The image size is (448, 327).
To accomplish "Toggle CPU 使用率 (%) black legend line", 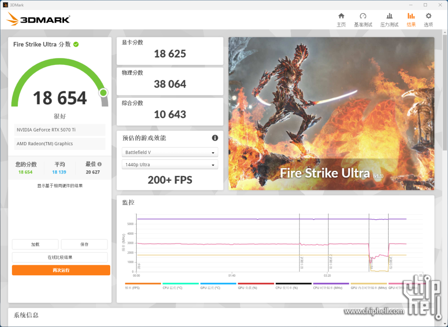I will coord(293,286).
